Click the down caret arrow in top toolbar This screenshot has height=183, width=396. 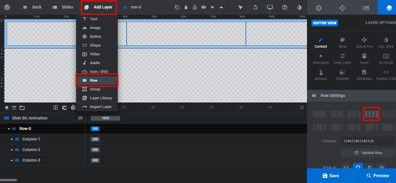[212, 7]
